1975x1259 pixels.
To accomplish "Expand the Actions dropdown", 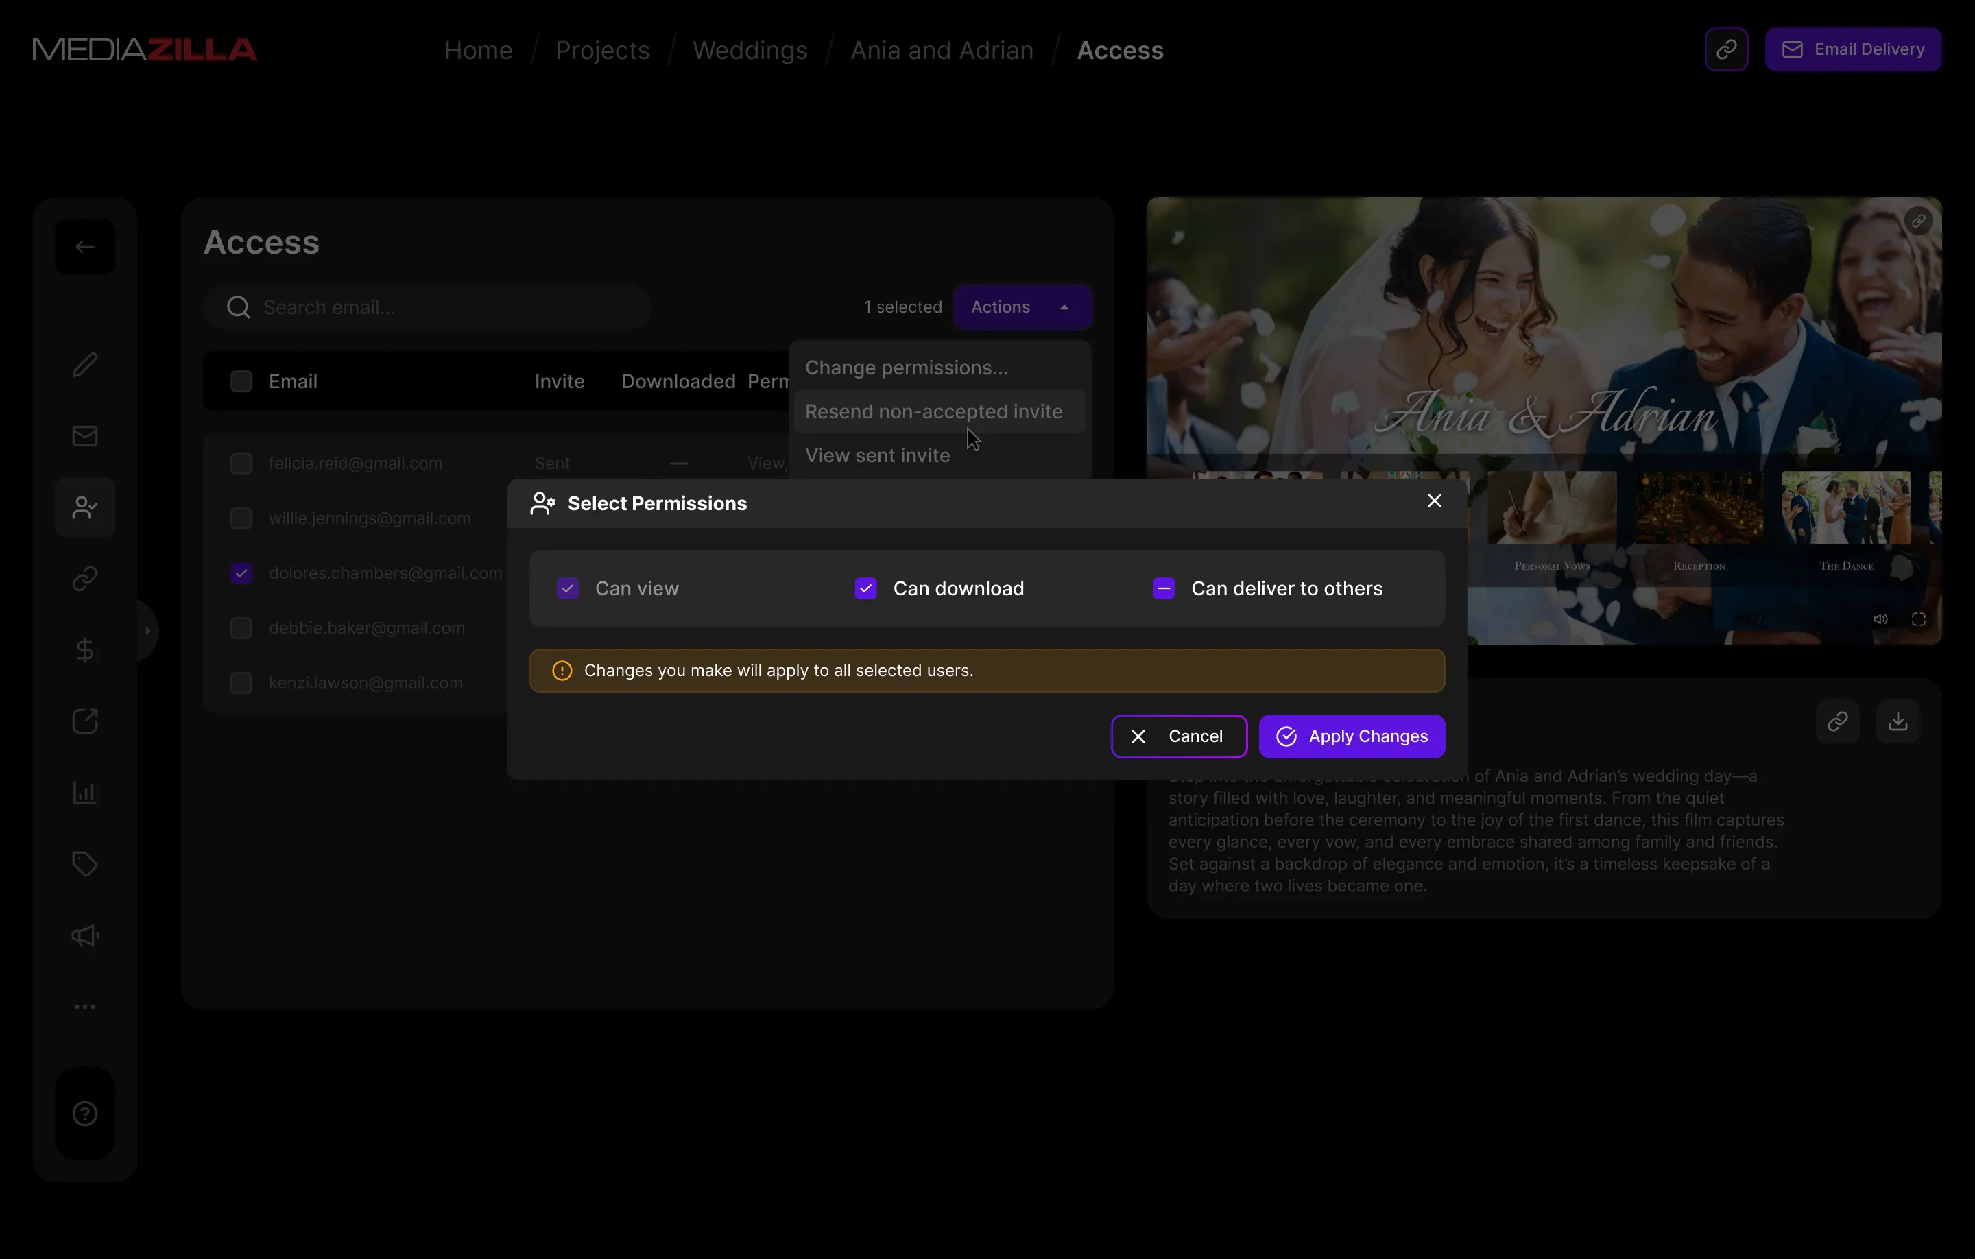I will coord(1022,307).
